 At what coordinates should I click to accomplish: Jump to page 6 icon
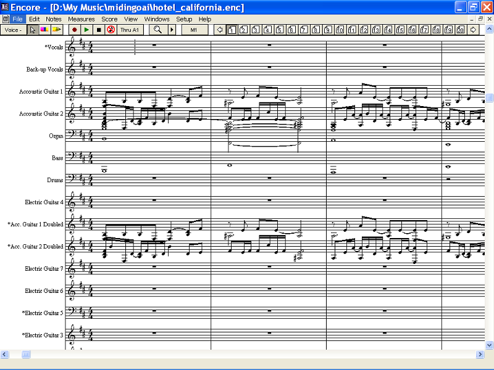291,30
